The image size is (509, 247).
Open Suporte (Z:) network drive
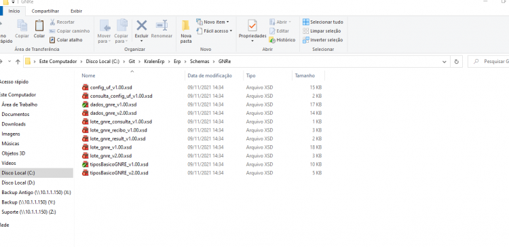29,212
